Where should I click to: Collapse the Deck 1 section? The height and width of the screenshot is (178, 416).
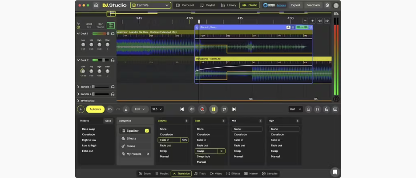(x=78, y=34)
